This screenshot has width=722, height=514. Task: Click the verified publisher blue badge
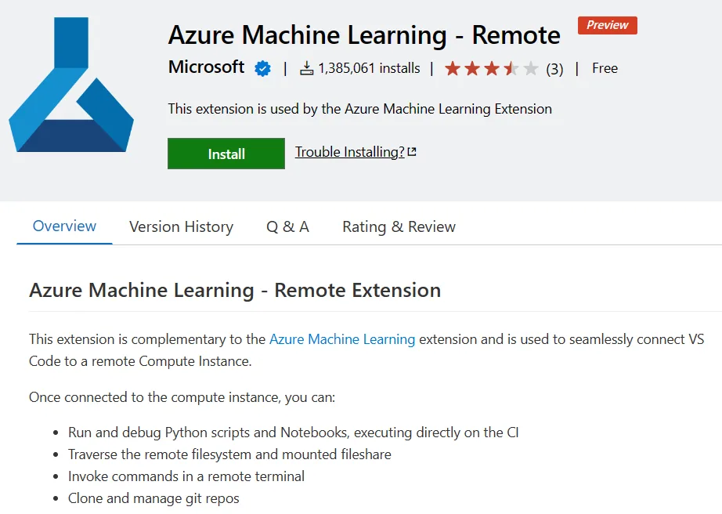[x=263, y=69]
